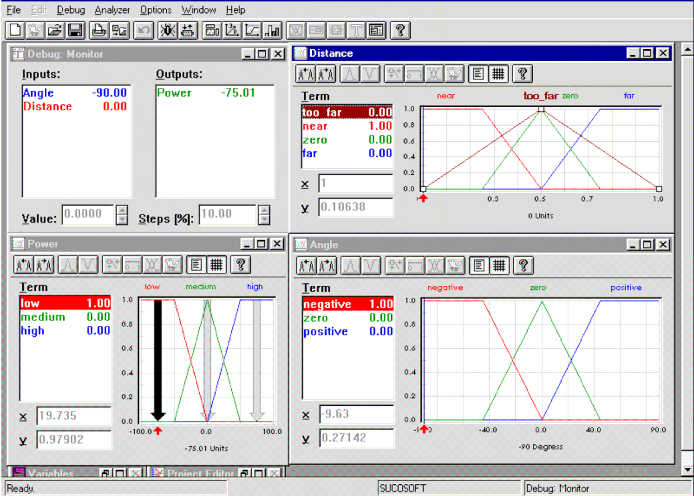
Task: Open Distance window help icon
Action: (523, 74)
